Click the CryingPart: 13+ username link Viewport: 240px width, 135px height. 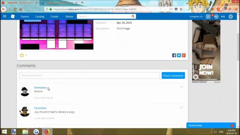tap(196, 16)
